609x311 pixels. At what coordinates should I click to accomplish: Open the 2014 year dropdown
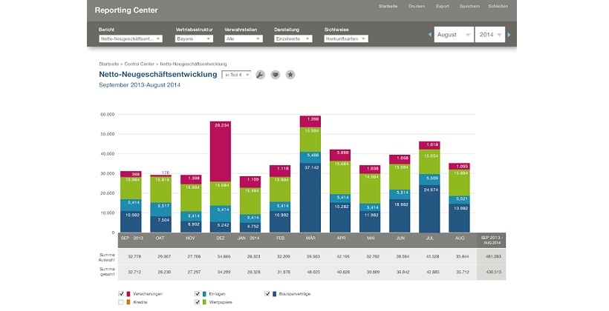490,35
